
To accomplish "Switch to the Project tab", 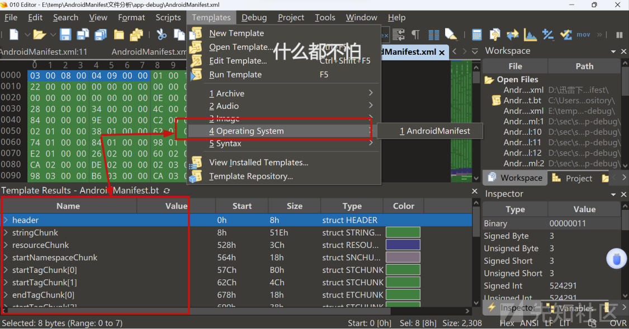I will pyautogui.click(x=578, y=178).
